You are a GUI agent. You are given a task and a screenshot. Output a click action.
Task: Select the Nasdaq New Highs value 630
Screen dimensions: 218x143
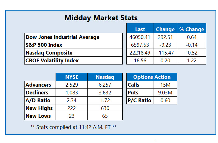coord(105,108)
